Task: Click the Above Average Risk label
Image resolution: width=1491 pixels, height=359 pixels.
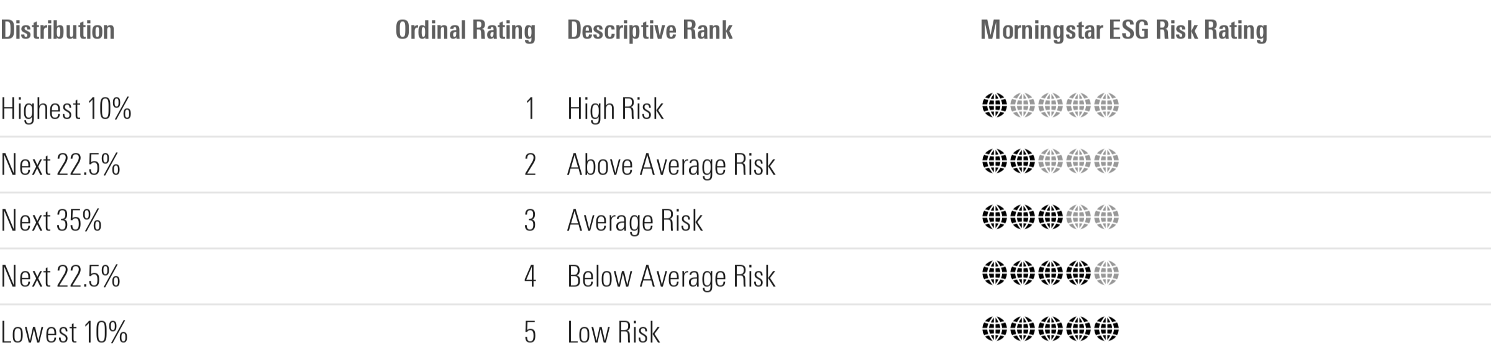Action: pyautogui.click(x=671, y=165)
